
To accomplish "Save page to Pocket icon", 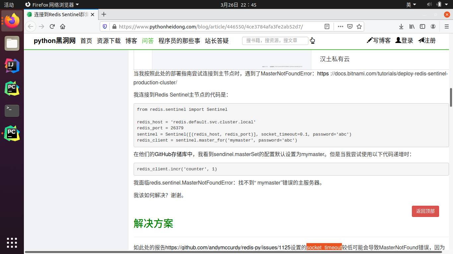I will [x=350, y=26].
